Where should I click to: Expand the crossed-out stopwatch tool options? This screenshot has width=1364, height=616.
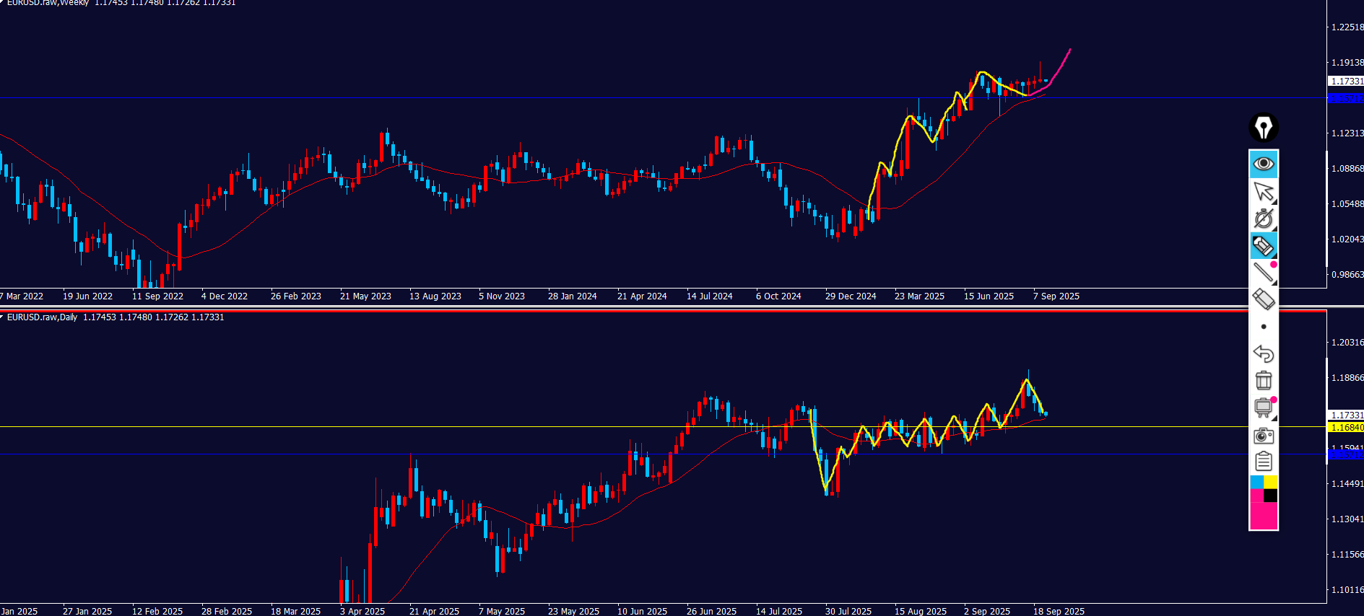tap(1274, 229)
